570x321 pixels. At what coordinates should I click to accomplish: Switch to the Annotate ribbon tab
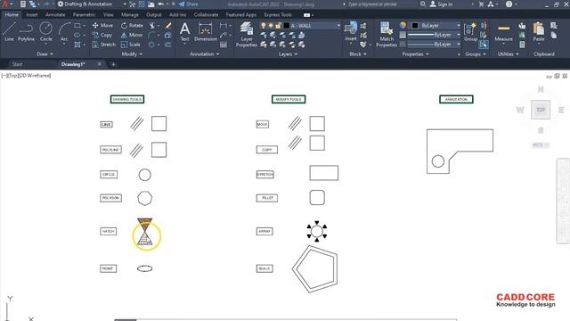tap(55, 15)
